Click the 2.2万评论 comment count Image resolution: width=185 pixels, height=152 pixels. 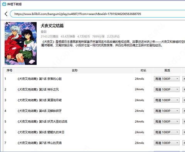click(113, 37)
